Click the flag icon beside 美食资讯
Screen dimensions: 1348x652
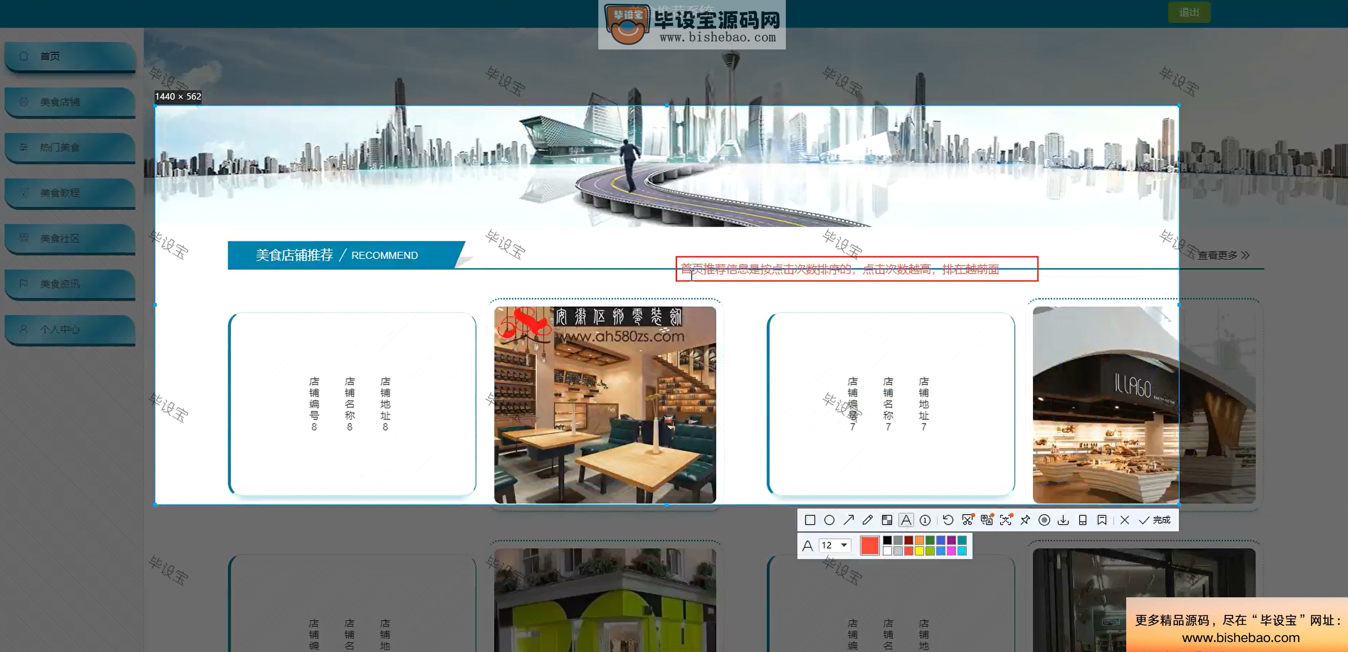tap(23, 283)
